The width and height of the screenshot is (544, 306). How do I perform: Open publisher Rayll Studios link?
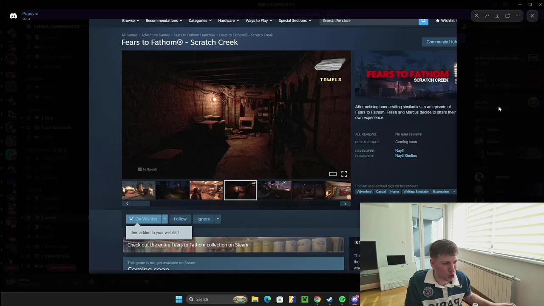pos(406,156)
